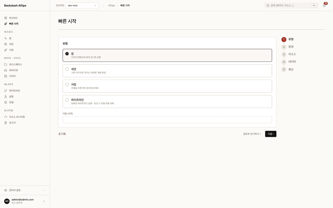Go to step 3 리소스 in stepper
This screenshot has height=208, width=333.
tap(289, 54)
